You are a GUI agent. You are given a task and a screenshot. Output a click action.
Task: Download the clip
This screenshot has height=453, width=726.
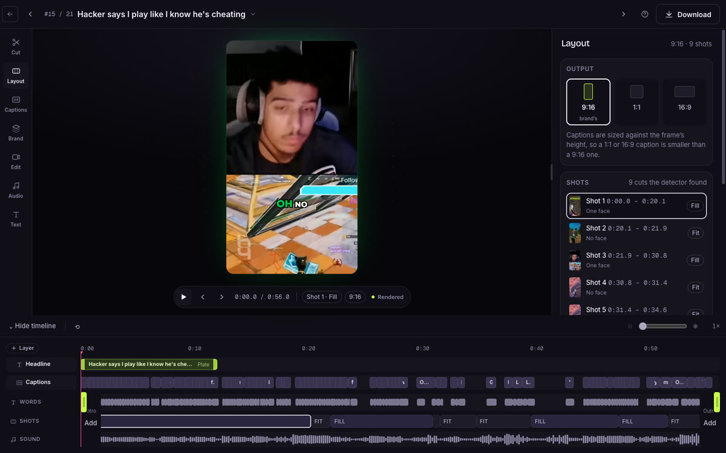pos(688,14)
